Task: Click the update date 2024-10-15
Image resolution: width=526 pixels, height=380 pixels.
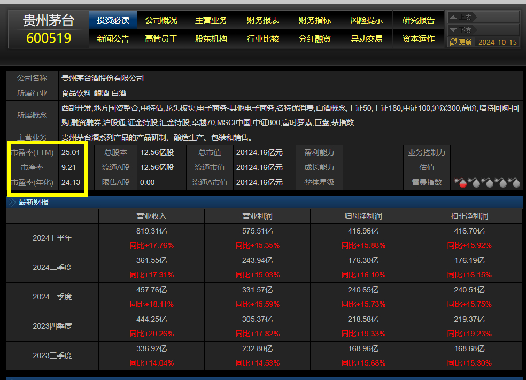Action: [x=498, y=42]
